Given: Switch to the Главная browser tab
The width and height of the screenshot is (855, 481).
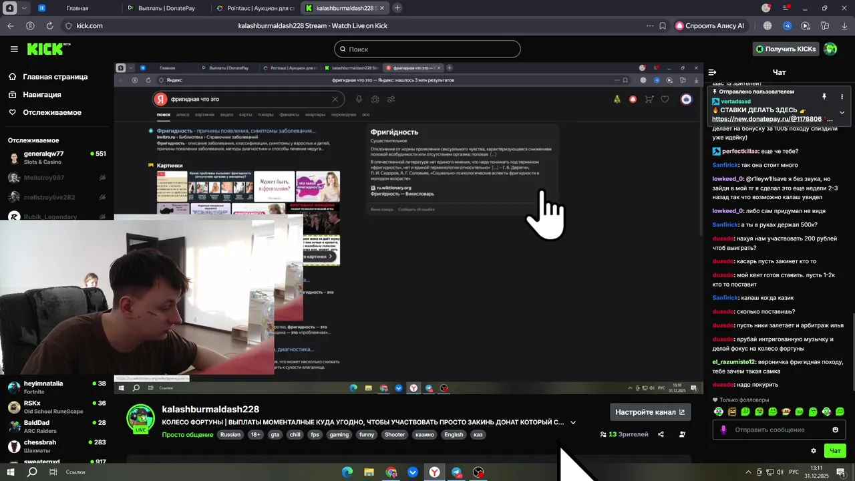Looking at the screenshot, I should [77, 8].
